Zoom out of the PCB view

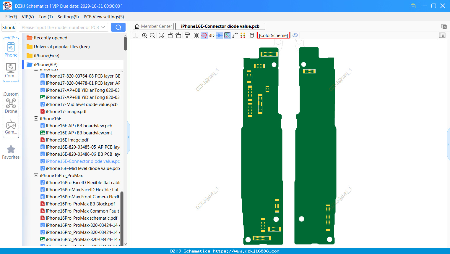tap(152, 36)
